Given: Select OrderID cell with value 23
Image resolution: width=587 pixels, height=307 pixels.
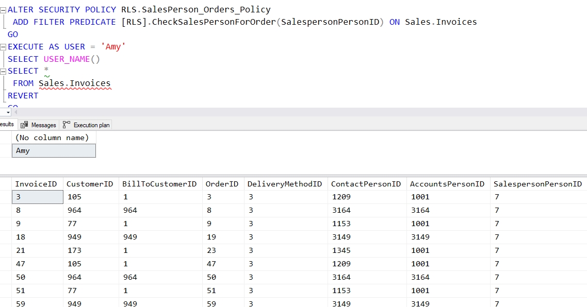Looking at the screenshot, I should [x=223, y=250].
